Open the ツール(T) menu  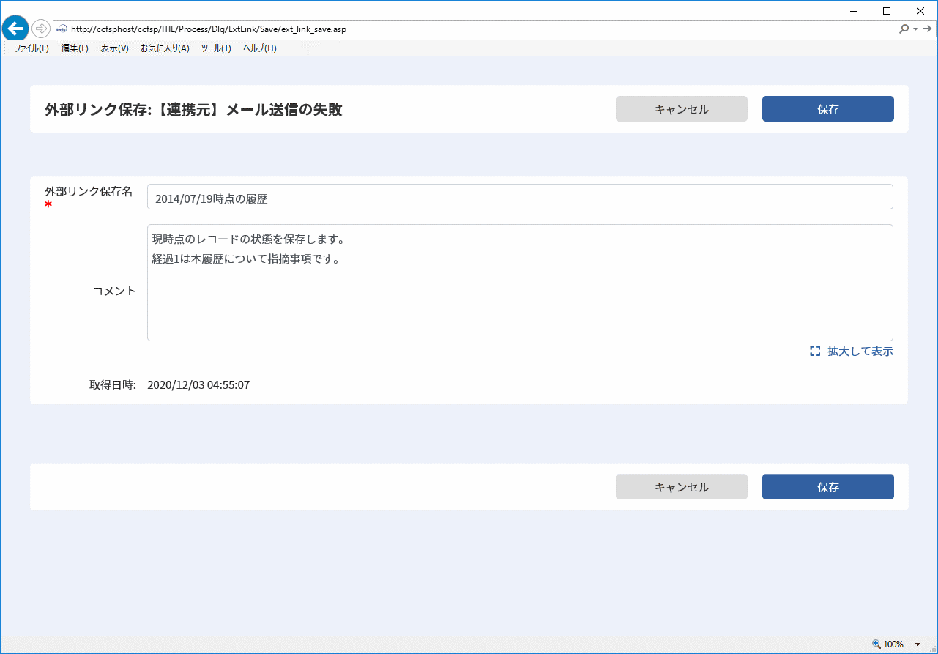[x=216, y=48]
